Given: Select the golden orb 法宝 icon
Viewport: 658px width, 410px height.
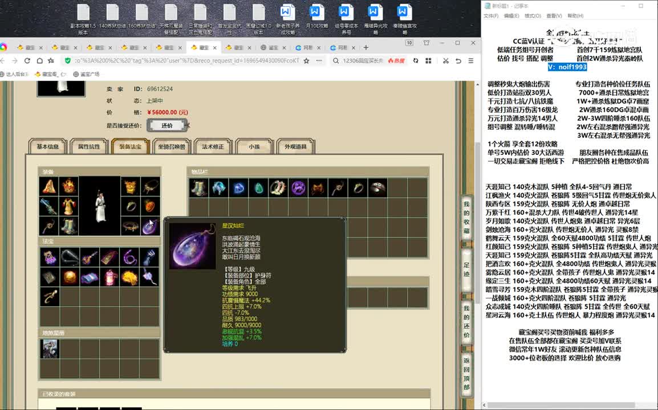Looking at the screenshot, I should point(70,277).
